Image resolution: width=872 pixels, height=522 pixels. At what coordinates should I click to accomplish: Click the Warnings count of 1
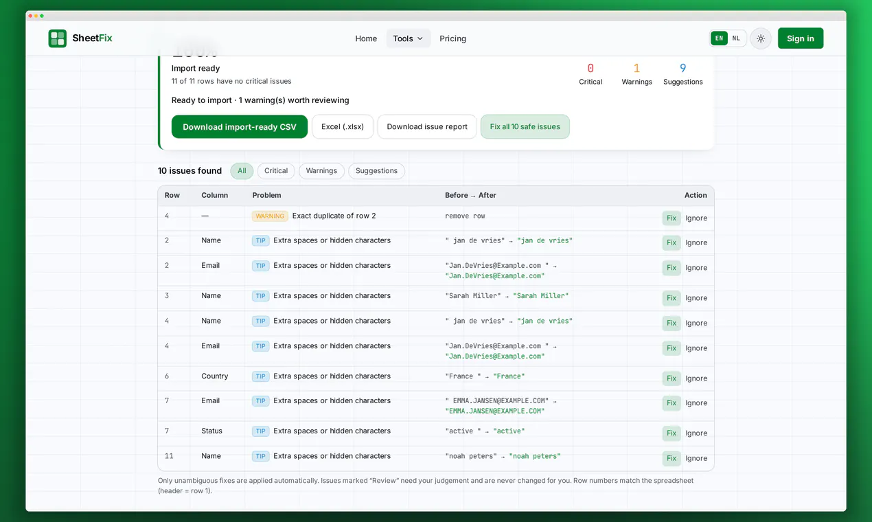(x=636, y=68)
